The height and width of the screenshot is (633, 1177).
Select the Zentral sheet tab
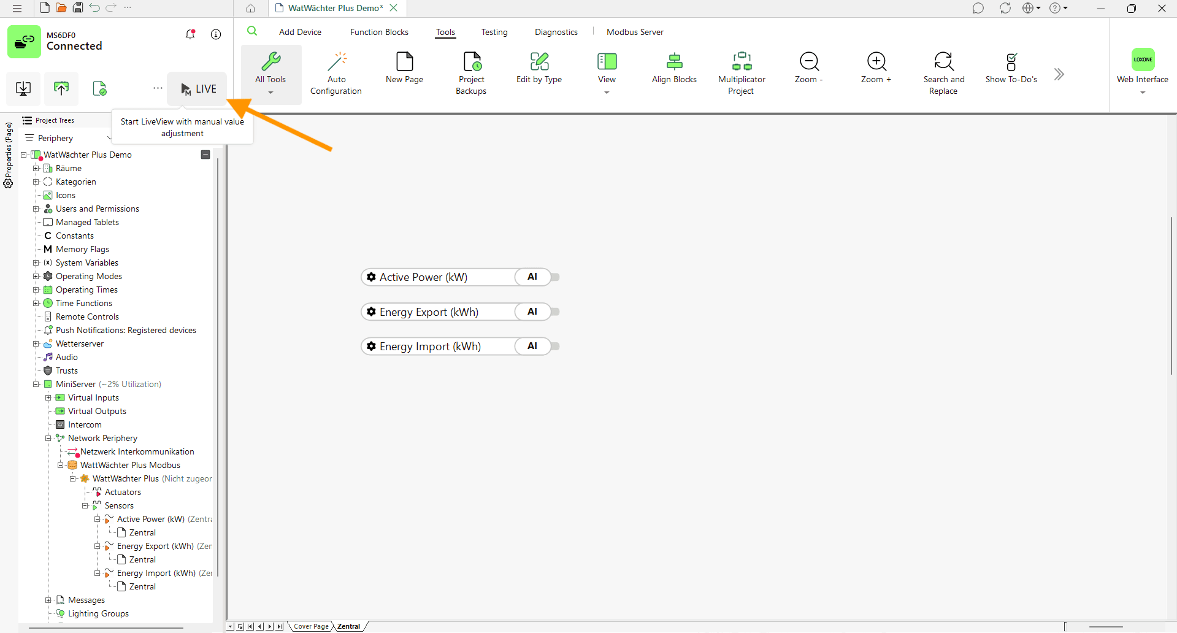pyautogui.click(x=348, y=626)
